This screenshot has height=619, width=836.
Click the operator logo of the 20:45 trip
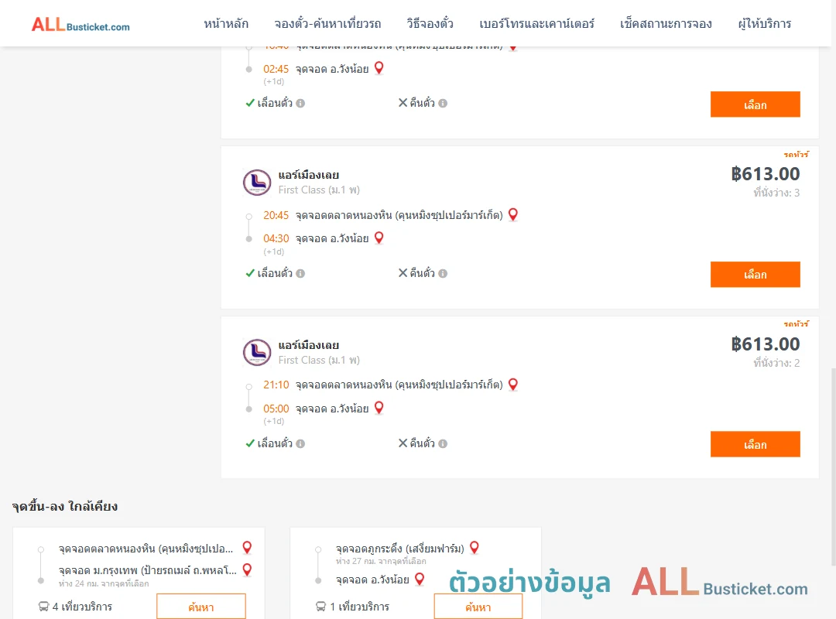257,183
